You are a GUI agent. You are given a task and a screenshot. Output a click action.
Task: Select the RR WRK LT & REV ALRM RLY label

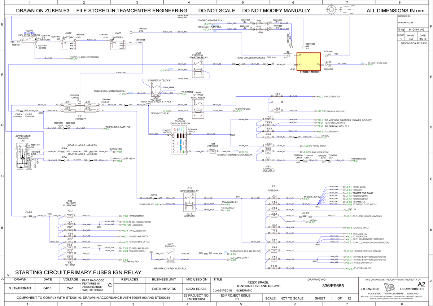coord(170,268)
